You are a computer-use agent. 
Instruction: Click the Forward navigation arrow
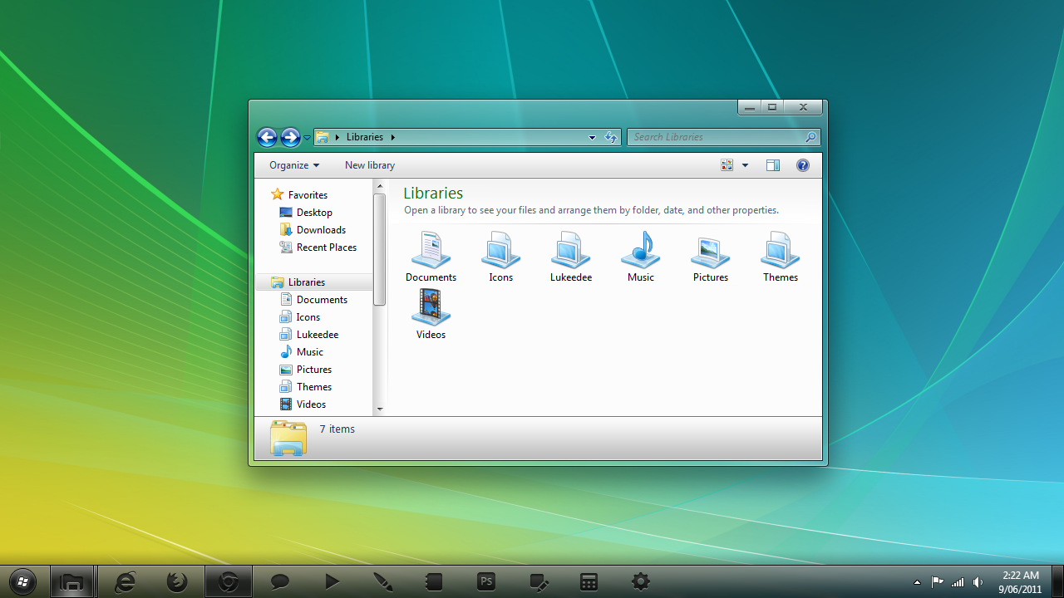point(290,137)
